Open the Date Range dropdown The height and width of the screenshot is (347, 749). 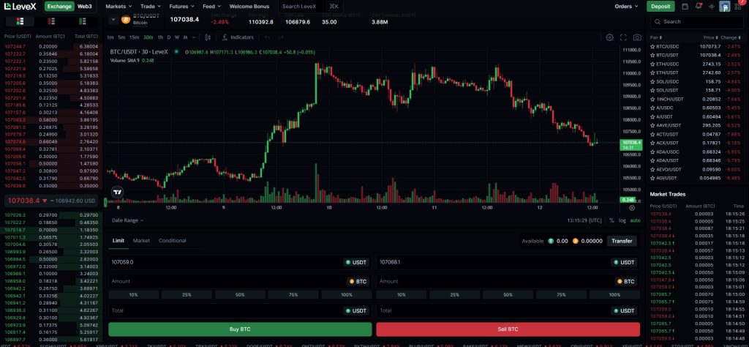click(x=127, y=220)
